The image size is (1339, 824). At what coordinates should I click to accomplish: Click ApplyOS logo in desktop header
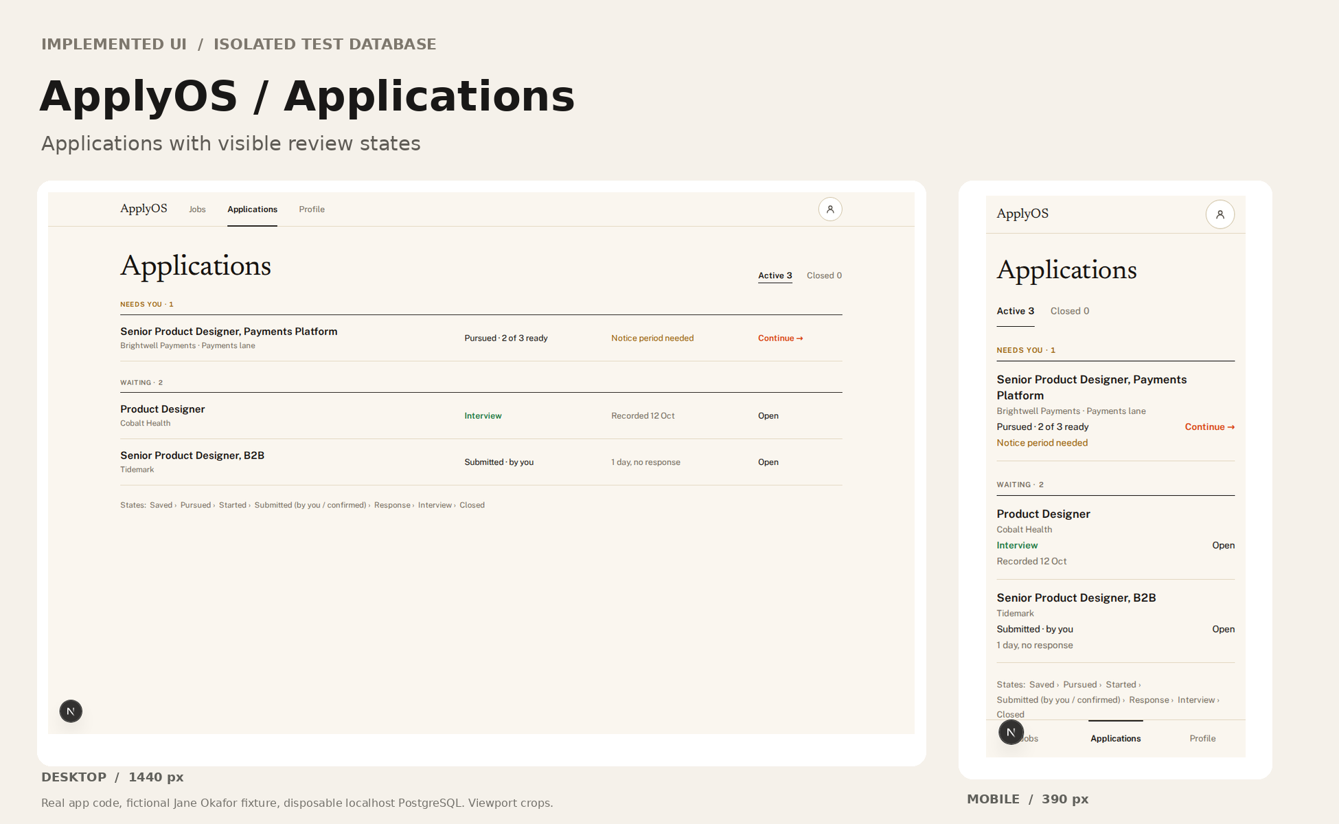(144, 209)
